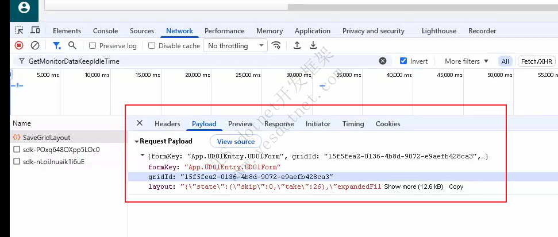Click the inspect element picker icon

19,30
